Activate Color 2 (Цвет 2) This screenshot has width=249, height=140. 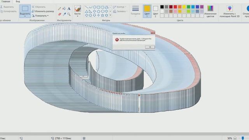click(156, 11)
